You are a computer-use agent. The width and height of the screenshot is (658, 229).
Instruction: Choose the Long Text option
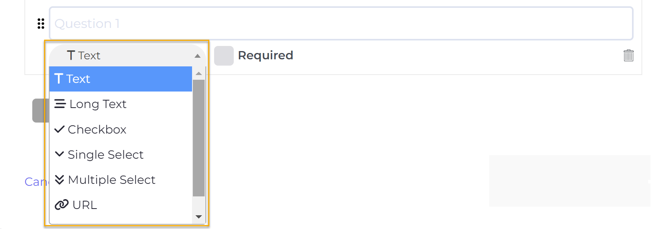(x=98, y=104)
